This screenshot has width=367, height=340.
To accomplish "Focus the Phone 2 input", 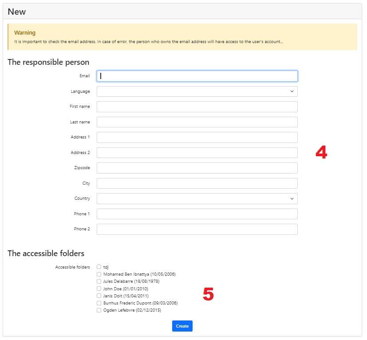I will coord(197,229).
